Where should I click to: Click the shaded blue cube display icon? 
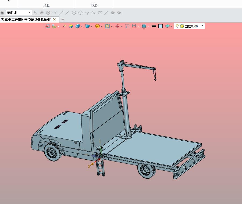click(77, 26)
